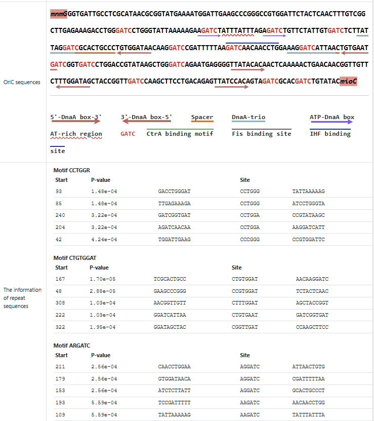Viewport: 374px width, 421px height.
Task: Click flanking sequence CAACCTGGAA
Action: 175,366
